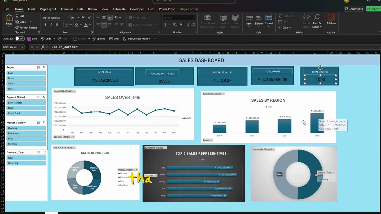Apply bold formatting
This screenshot has width=381, height=214.
[45, 25]
